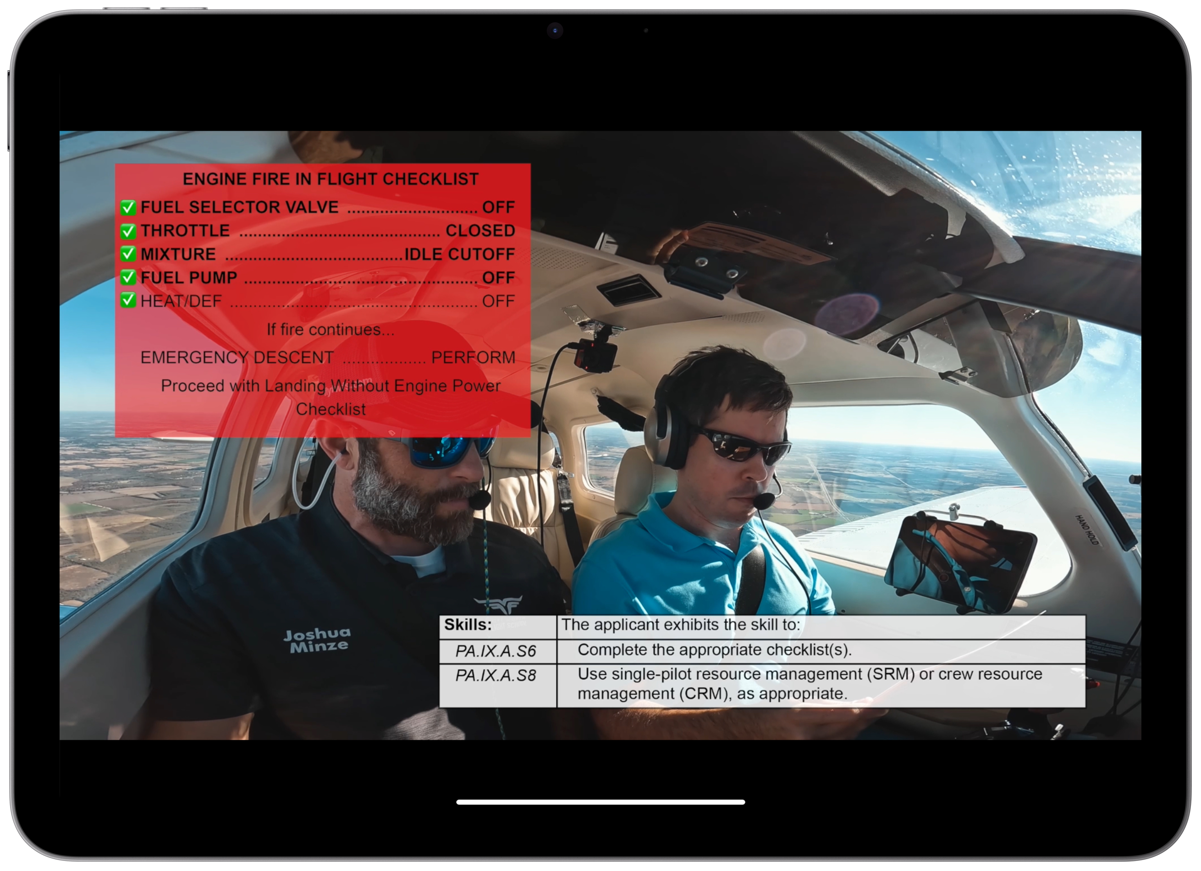This screenshot has height=871, width=1201.
Task: Select the green checkmark beside FUEL SELECTOR VALVE
Action: click(129, 208)
